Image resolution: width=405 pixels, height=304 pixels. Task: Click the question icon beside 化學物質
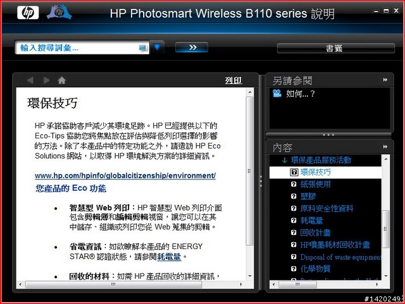tap(294, 269)
